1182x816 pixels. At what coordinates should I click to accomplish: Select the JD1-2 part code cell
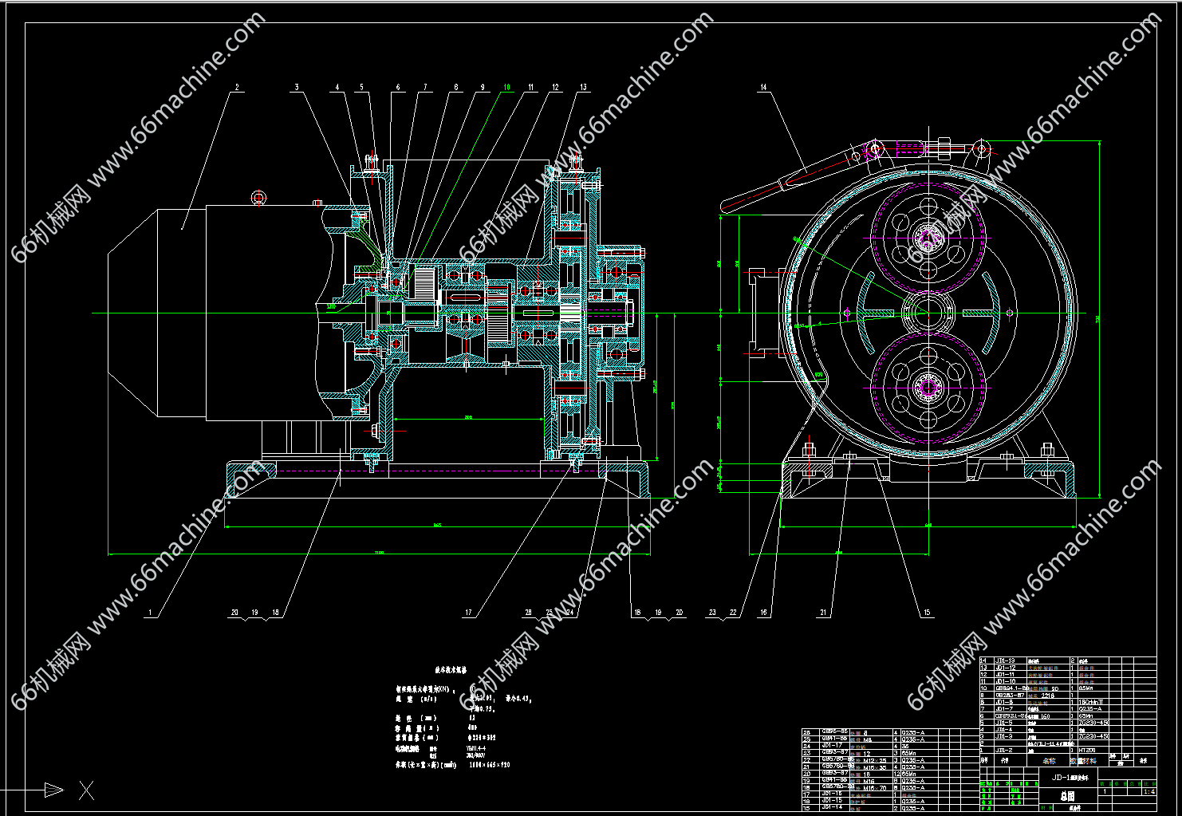(1004, 750)
